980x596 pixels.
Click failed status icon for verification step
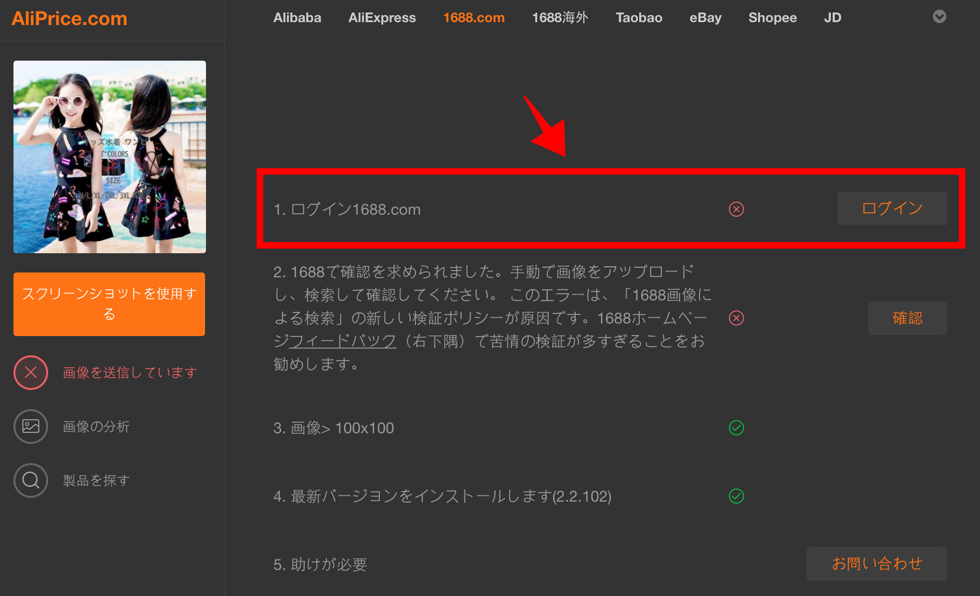(x=736, y=318)
